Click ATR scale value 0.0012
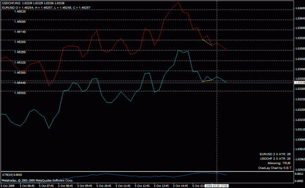Viewport: 305px width, 188px height. pos(299,174)
